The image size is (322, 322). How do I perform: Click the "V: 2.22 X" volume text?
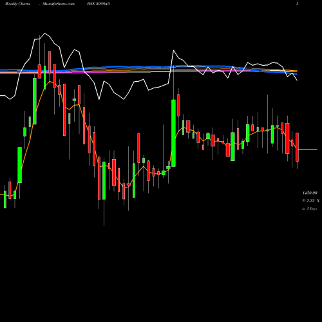click(x=310, y=201)
